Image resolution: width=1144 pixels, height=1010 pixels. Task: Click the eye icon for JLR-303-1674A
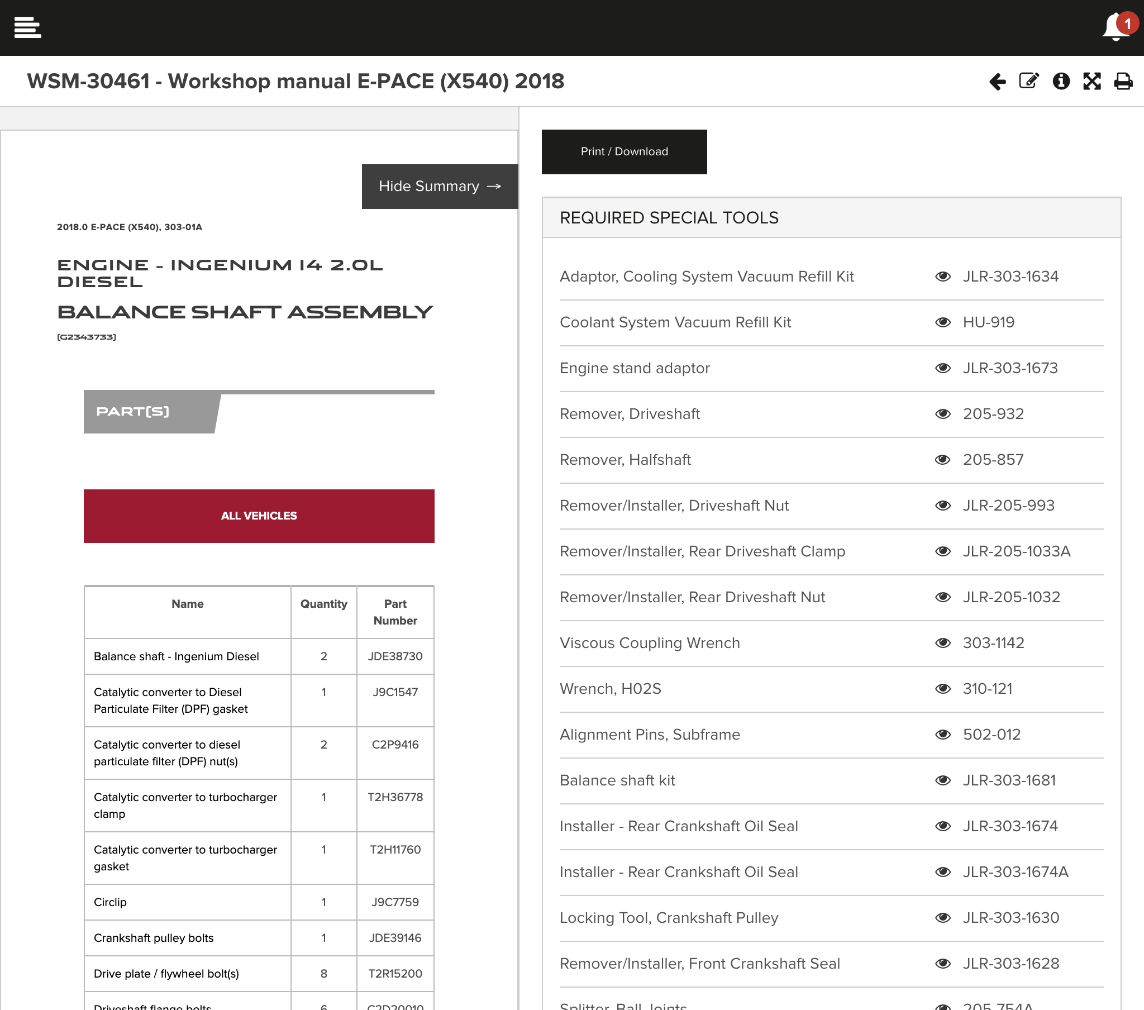[x=943, y=873]
